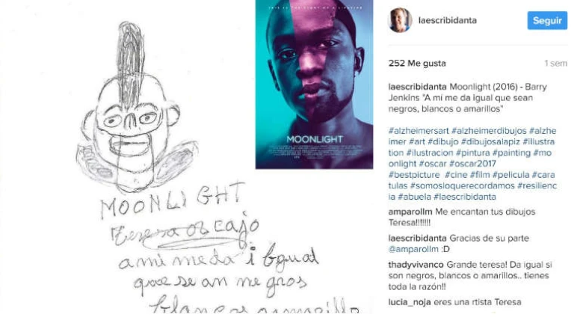The height and width of the screenshot is (323, 574).
Task: View the 252 Me gusta likes list
Action: [417, 64]
